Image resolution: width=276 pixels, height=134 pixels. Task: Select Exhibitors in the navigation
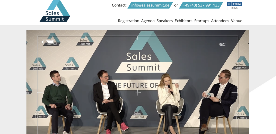183,21
